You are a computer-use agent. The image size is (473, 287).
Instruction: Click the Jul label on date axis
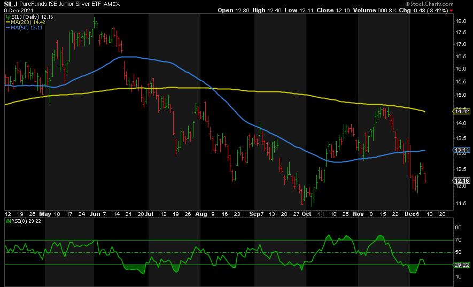tap(149, 214)
